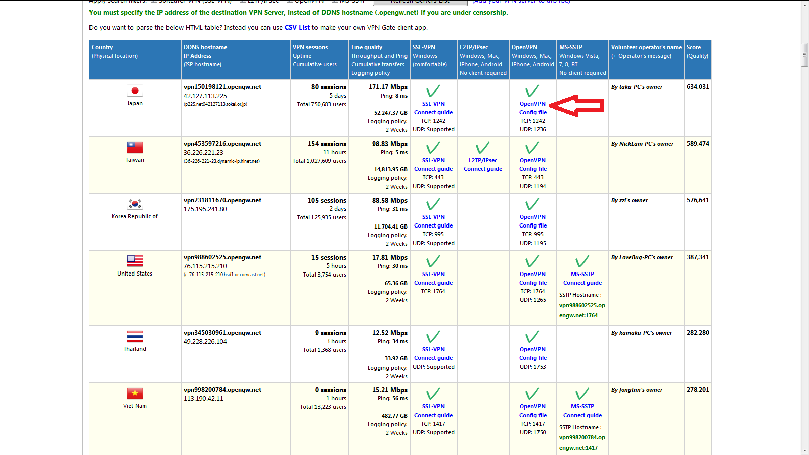Click IP address 49.228.226.104
This screenshot has width=809, height=455.
[x=205, y=342]
